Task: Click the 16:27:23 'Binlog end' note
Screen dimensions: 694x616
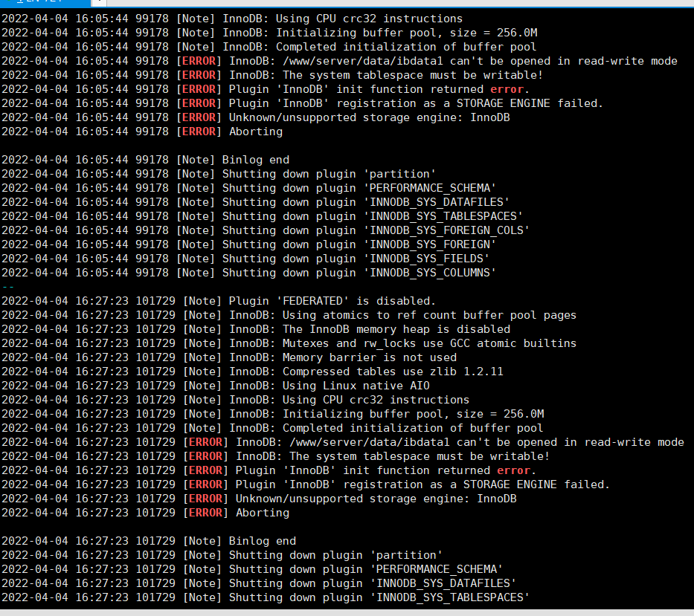Action: pyautogui.click(x=149, y=542)
